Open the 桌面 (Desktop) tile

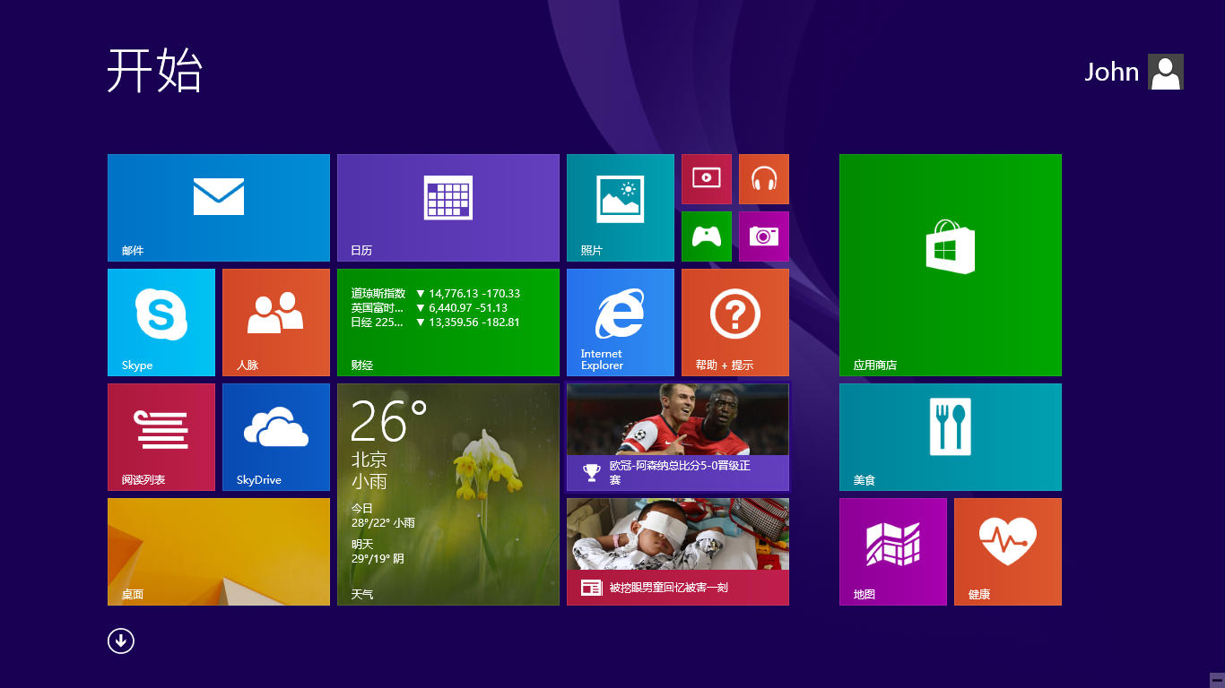click(x=218, y=551)
